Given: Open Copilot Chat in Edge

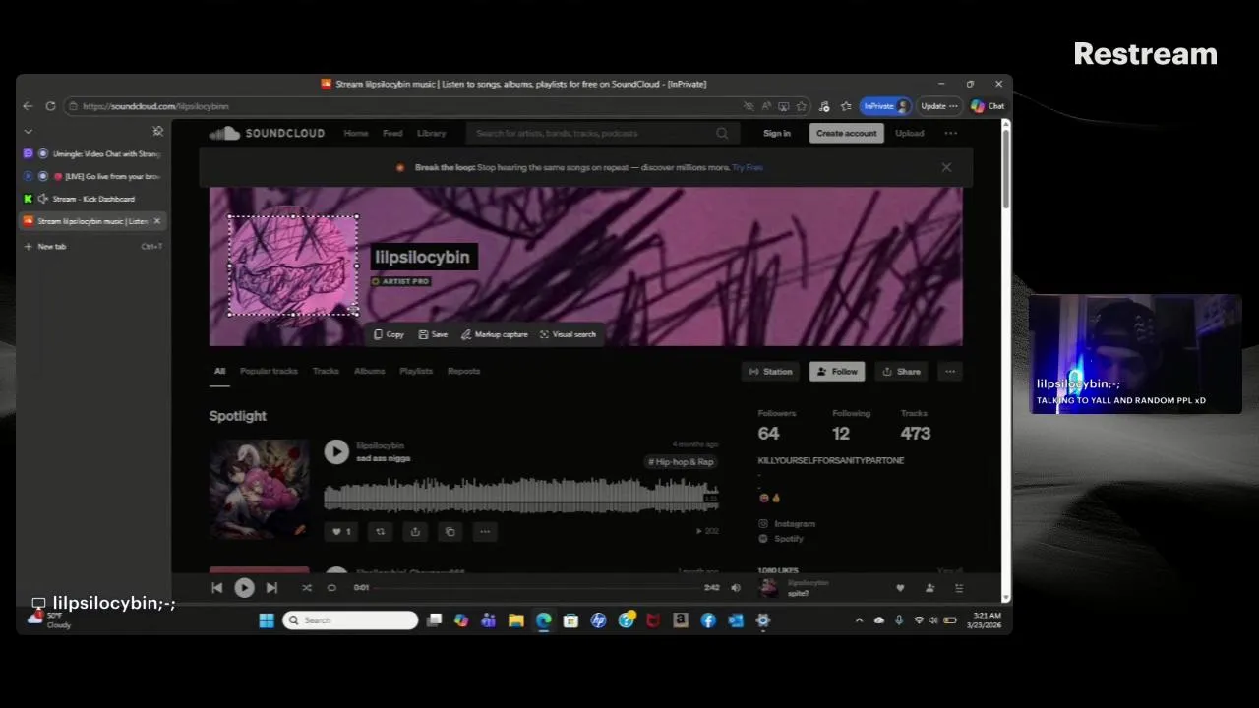Looking at the screenshot, I should point(988,106).
